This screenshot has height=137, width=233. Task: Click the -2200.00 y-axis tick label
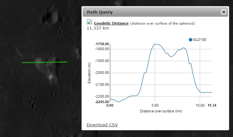[102, 96]
